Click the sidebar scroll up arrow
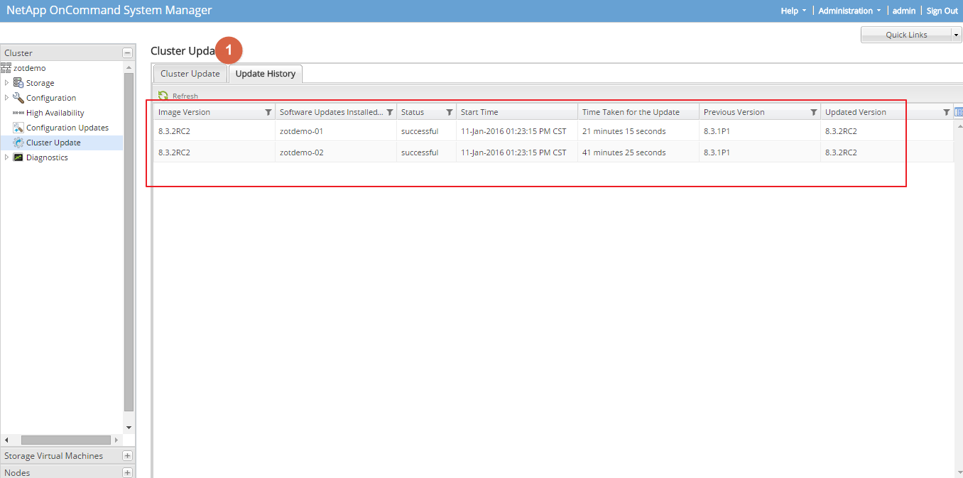 129,68
